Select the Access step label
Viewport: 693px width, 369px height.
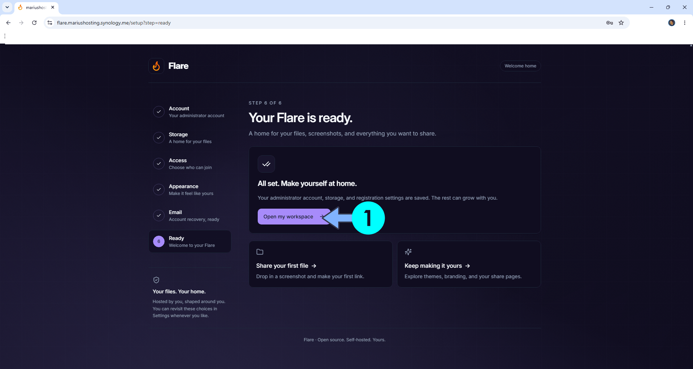pyautogui.click(x=178, y=160)
